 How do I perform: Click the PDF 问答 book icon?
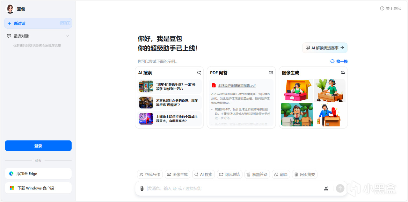tap(271, 73)
